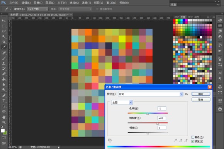Viewport: 224px width, 149px height.
Task: Select the Lasso tool
Action: (x=4, y=31)
